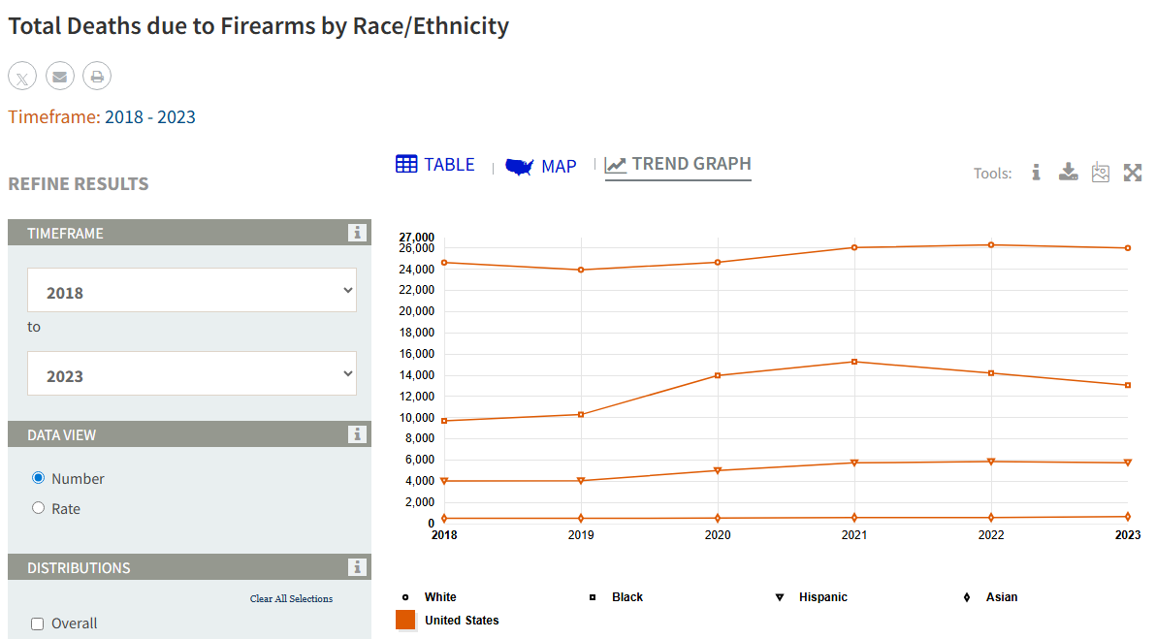Open Distributions info icon
The width and height of the screenshot is (1156, 639).
tap(357, 567)
